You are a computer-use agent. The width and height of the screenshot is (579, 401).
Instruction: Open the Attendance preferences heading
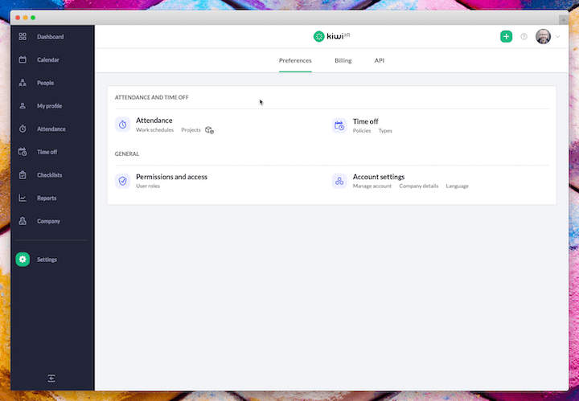click(154, 121)
